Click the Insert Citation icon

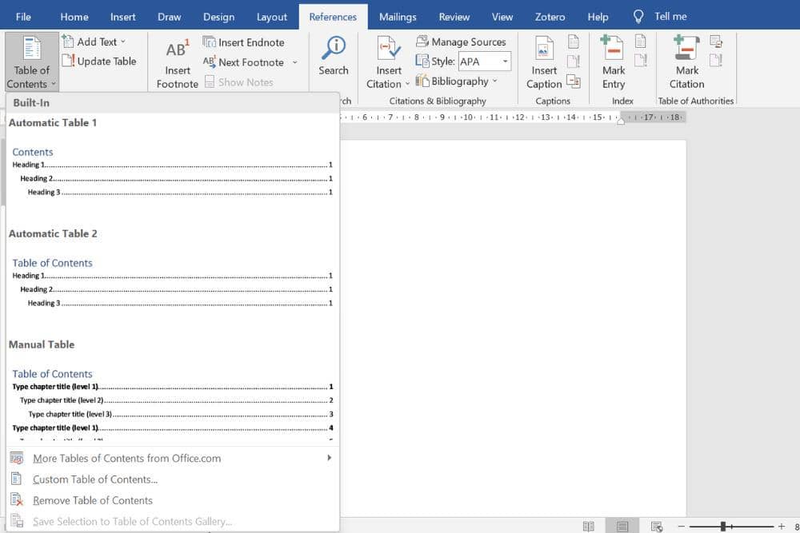(x=389, y=50)
